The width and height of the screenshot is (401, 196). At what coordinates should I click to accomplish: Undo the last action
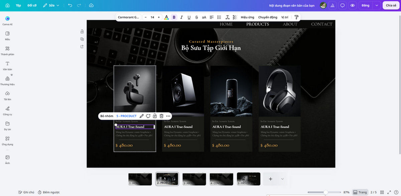tap(70, 5)
